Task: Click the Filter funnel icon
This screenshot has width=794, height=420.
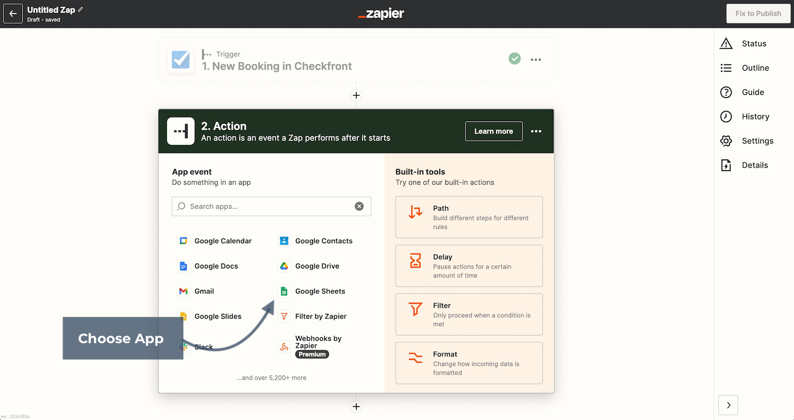Action: coord(415,309)
